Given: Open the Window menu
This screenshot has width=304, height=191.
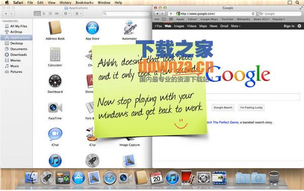Looking at the screenshot, I should 104,3.
